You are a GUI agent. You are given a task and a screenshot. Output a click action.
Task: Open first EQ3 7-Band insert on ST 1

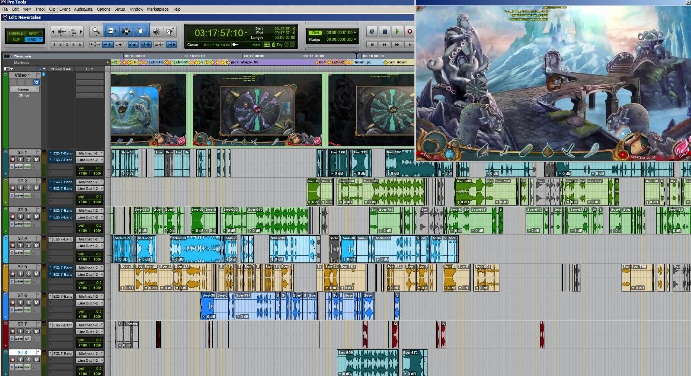[x=61, y=153]
